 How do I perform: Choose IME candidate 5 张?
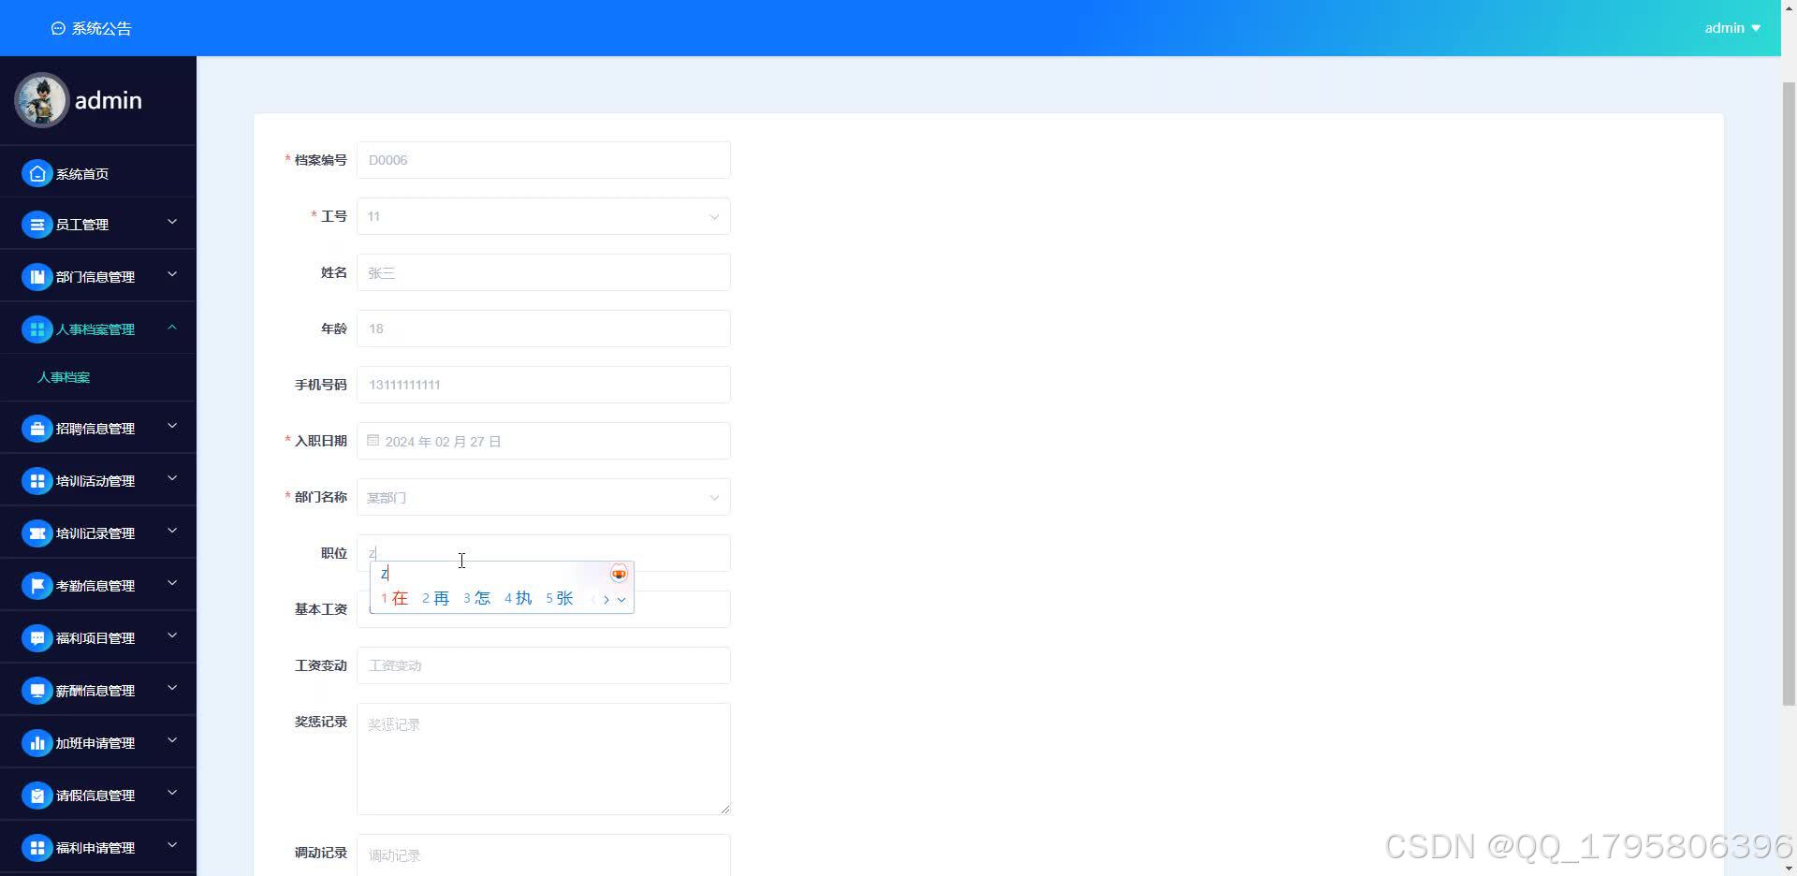point(560,598)
